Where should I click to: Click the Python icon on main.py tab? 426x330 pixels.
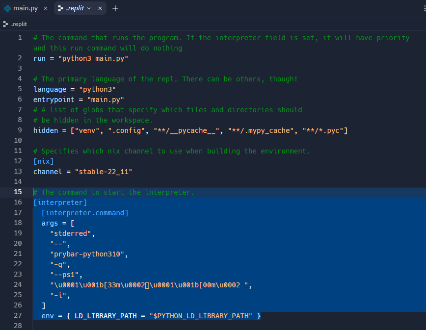click(x=7, y=8)
